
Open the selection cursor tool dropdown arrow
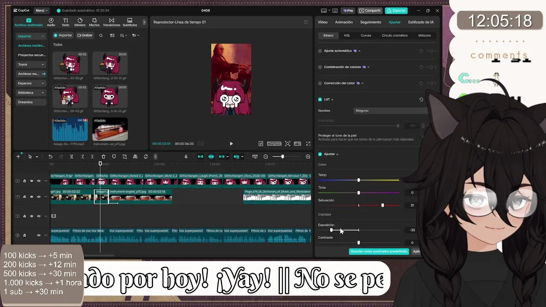[x=37, y=157]
